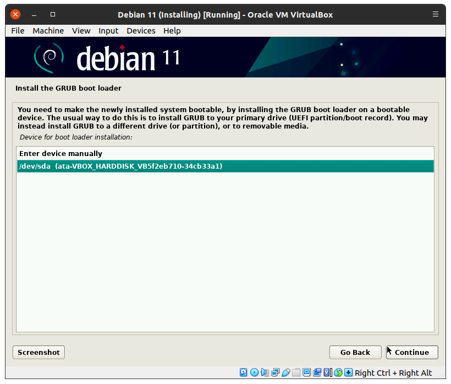Open the window menu icon in title bar
This screenshot has width=451, height=384.
[436, 14]
